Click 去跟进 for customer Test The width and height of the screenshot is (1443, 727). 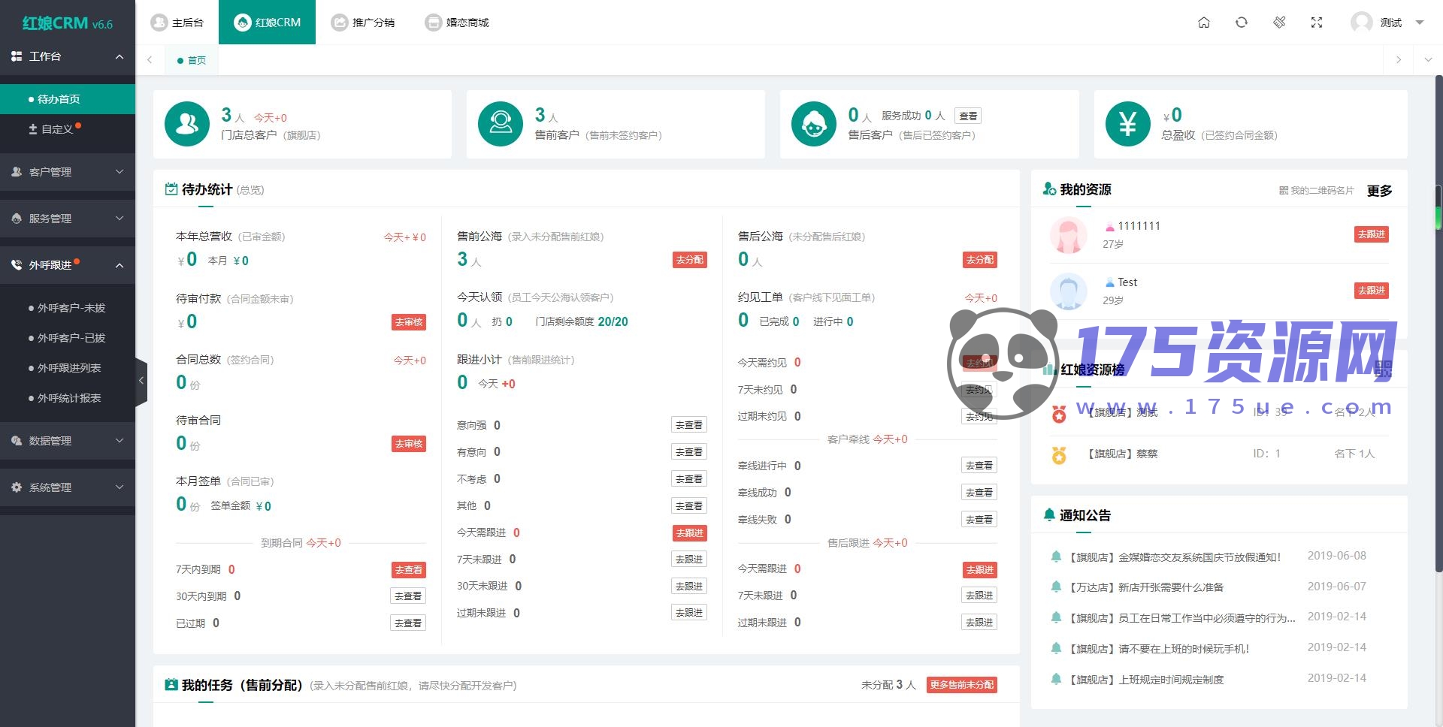pyautogui.click(x=1372, y=291)
